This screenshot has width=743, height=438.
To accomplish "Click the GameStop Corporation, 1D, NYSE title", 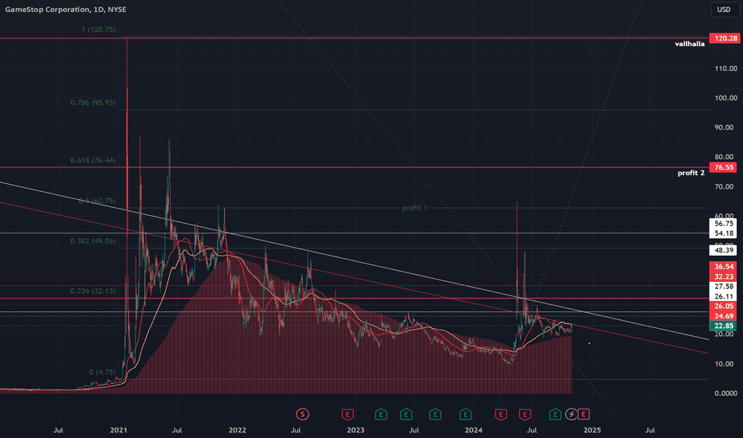I will [65, 10].
